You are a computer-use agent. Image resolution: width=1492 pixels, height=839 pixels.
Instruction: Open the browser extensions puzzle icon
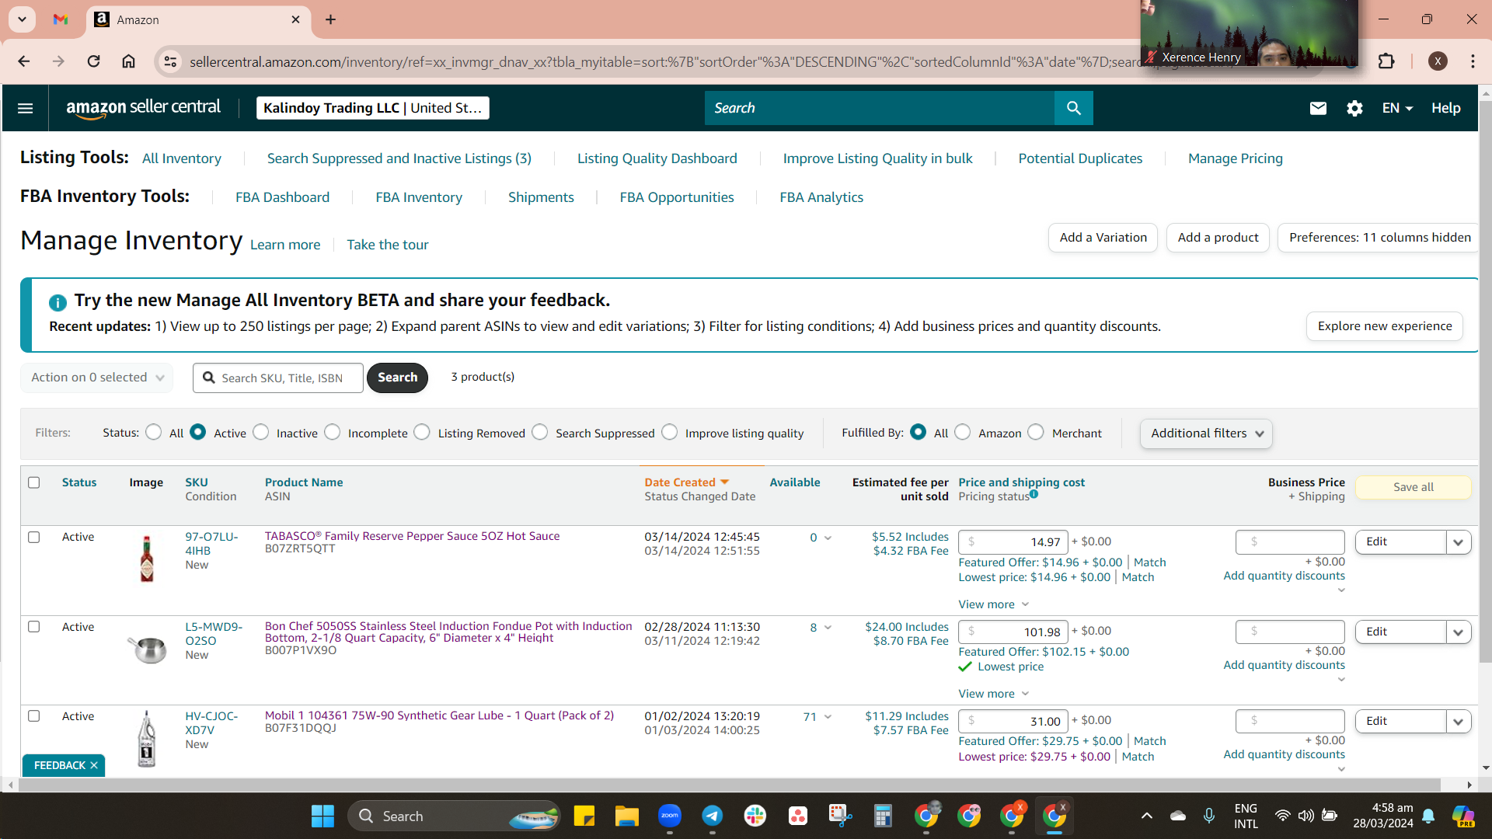click(1386, 61)
